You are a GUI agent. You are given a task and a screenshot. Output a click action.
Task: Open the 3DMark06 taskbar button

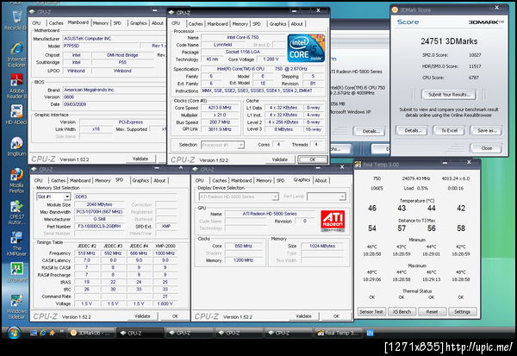click(x=91, y=334)
